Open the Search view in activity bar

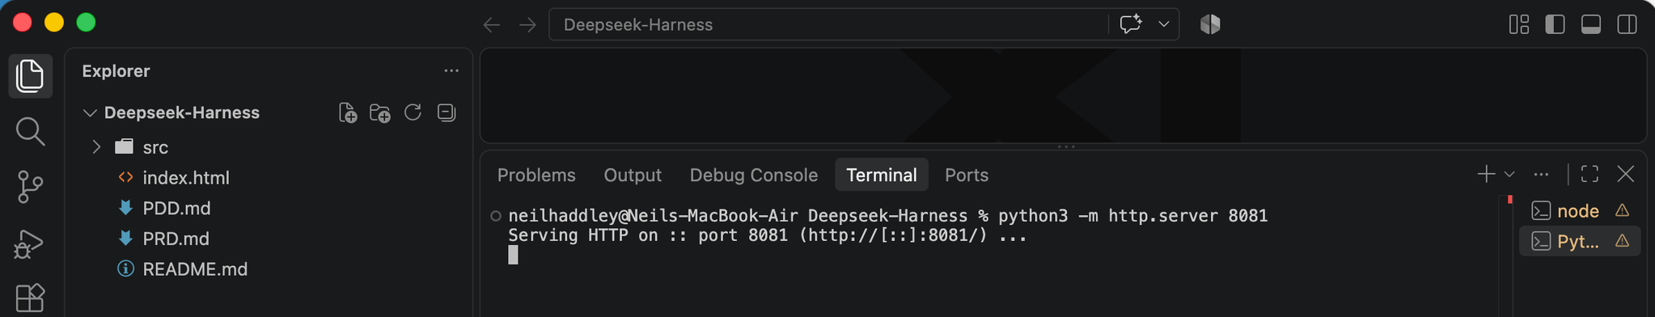30,131
